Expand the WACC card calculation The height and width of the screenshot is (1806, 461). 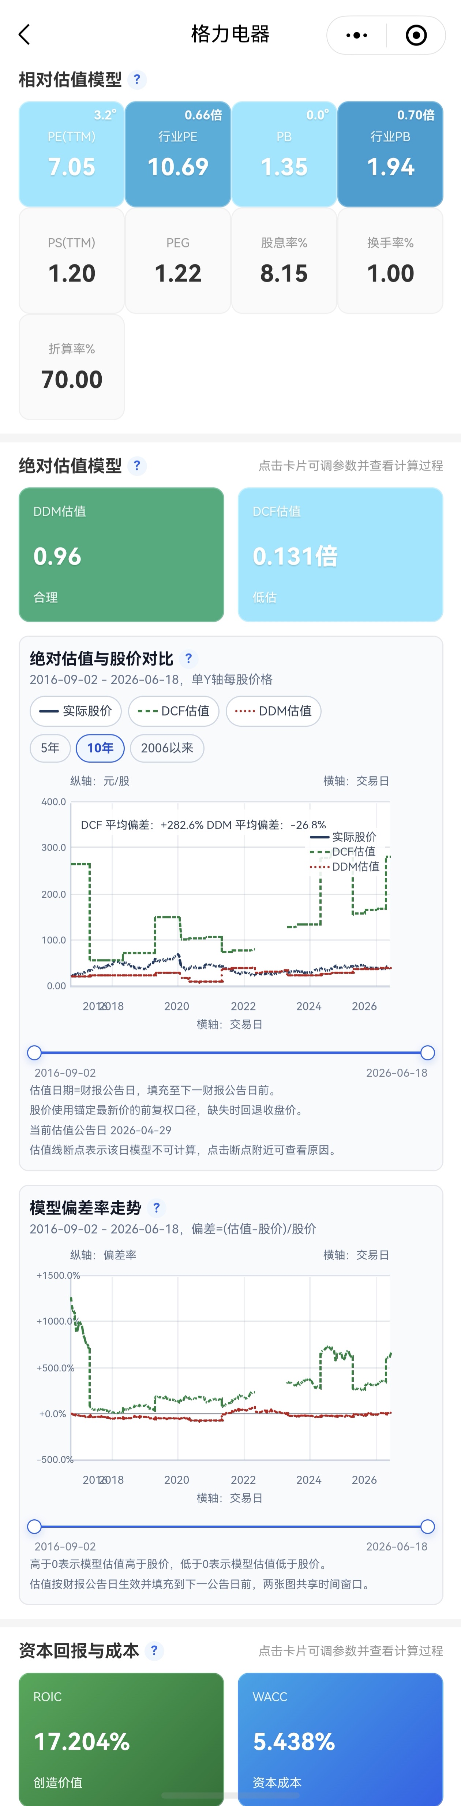point(341,1739)
